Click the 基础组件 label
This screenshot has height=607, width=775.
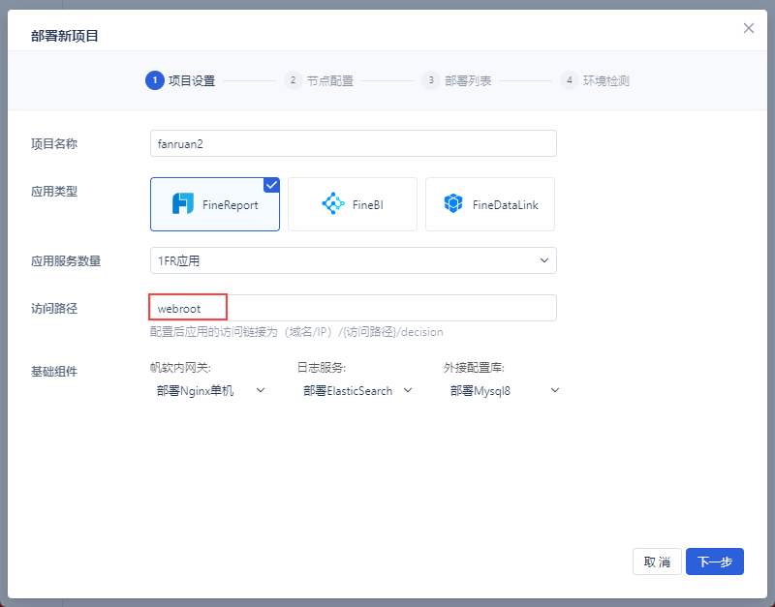click(54, 372)
